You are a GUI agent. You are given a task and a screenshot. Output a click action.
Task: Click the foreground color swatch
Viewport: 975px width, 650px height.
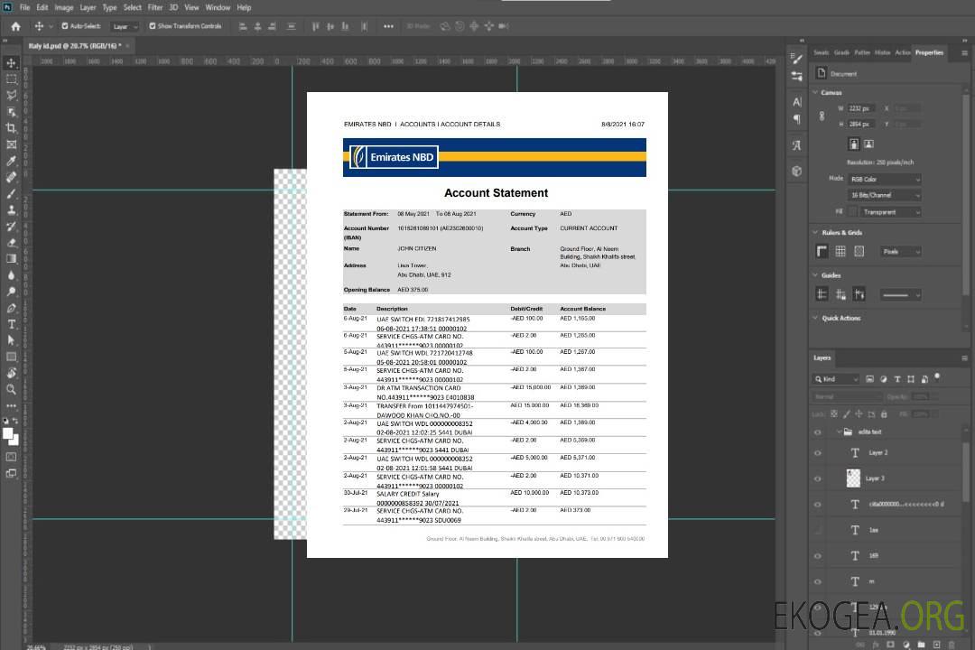pos(8,434)
